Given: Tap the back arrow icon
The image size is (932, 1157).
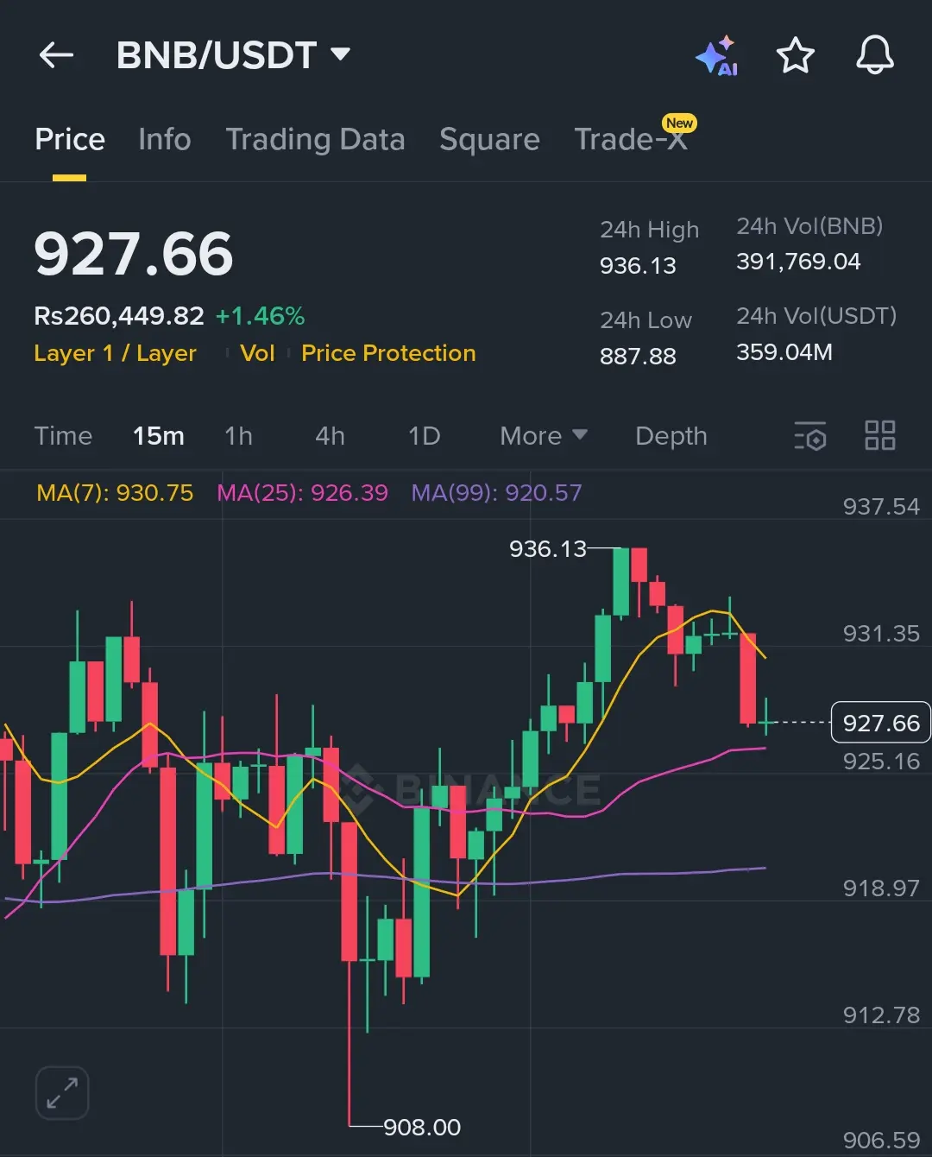Looking at the screenshot, I should (57, 56).
